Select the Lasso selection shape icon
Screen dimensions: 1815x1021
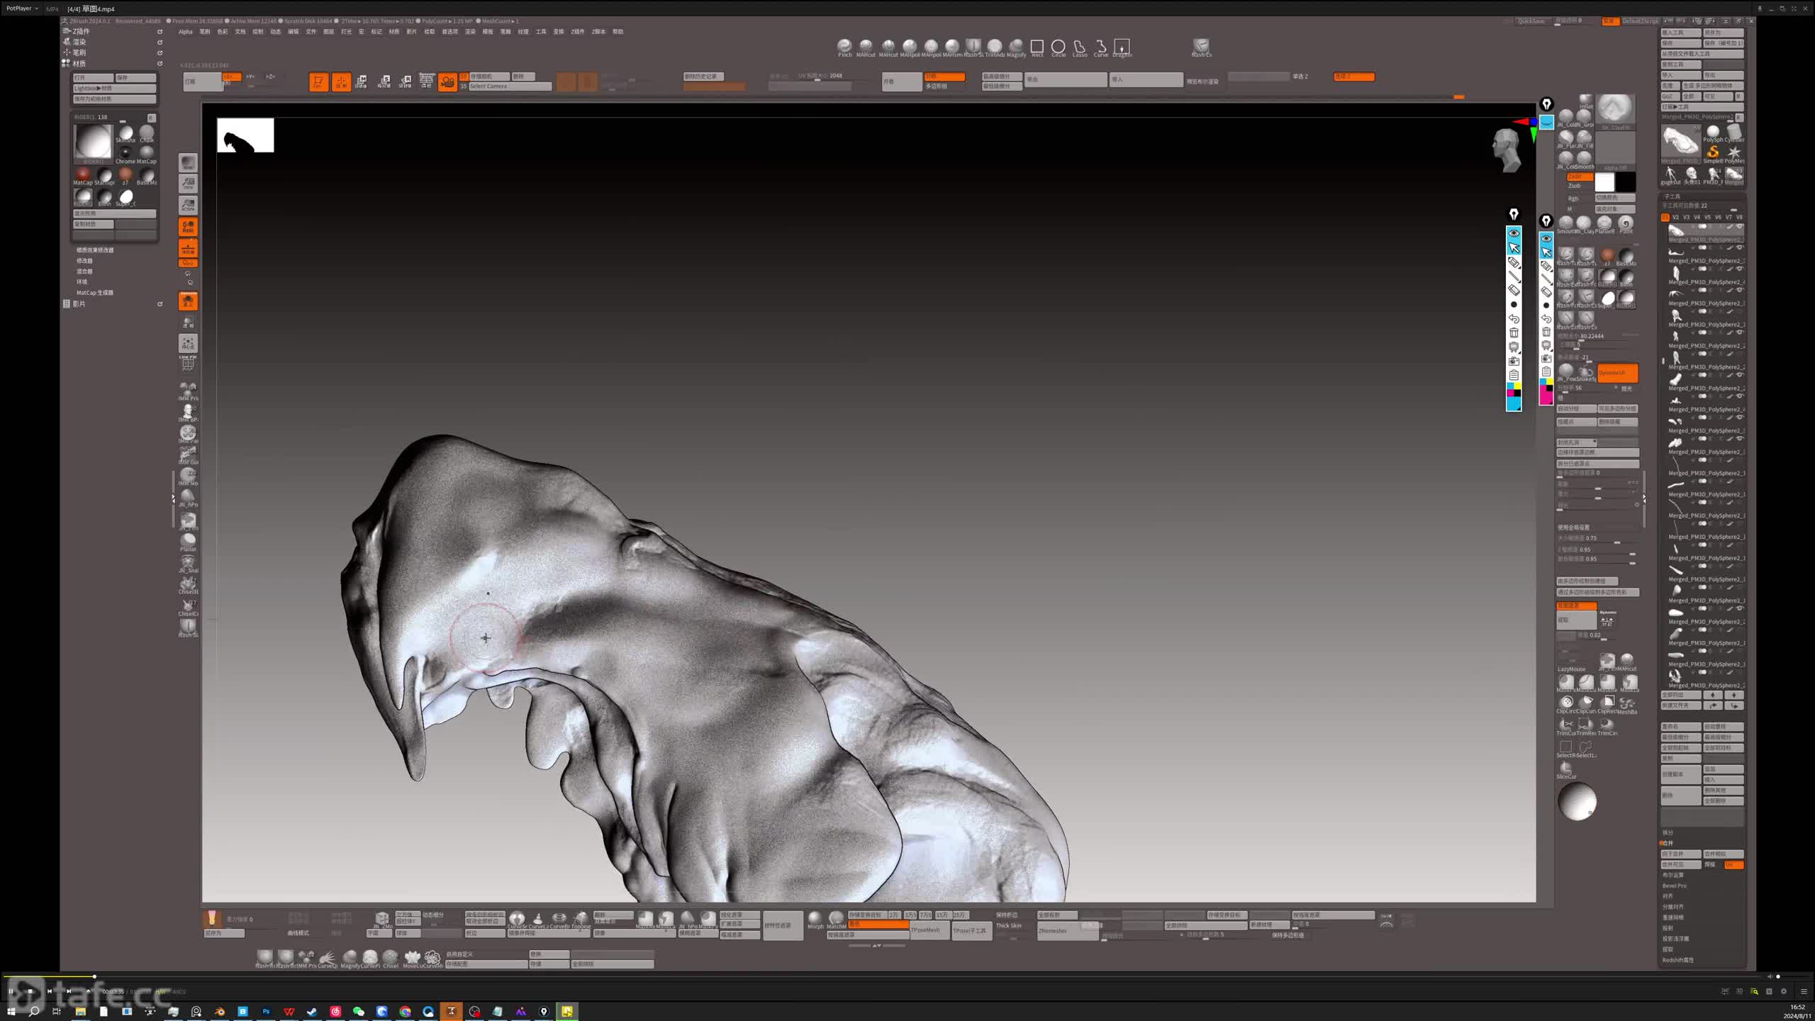click(1079, 46)
